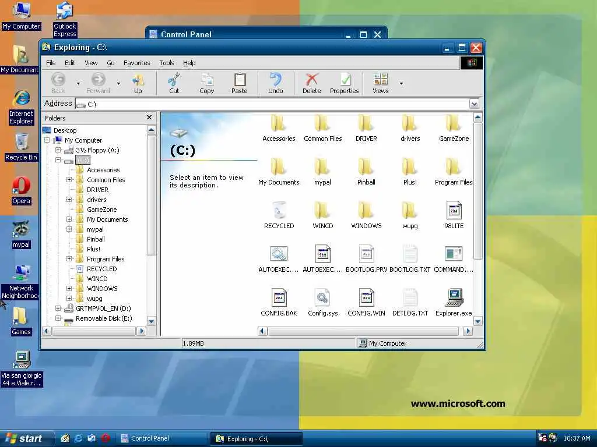Open the Address bar dropdown
Image resolution: width=597 pixels, height=447 pixels.
point(474,104)
